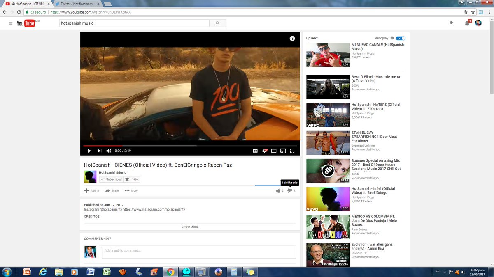
Task: Click the taskbar clock
Action: (477, 272)
